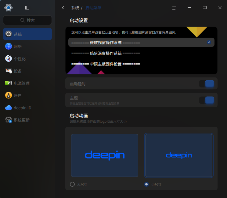Click the deepin ID cloud icon
227x198 pixels.
point(9,107)
